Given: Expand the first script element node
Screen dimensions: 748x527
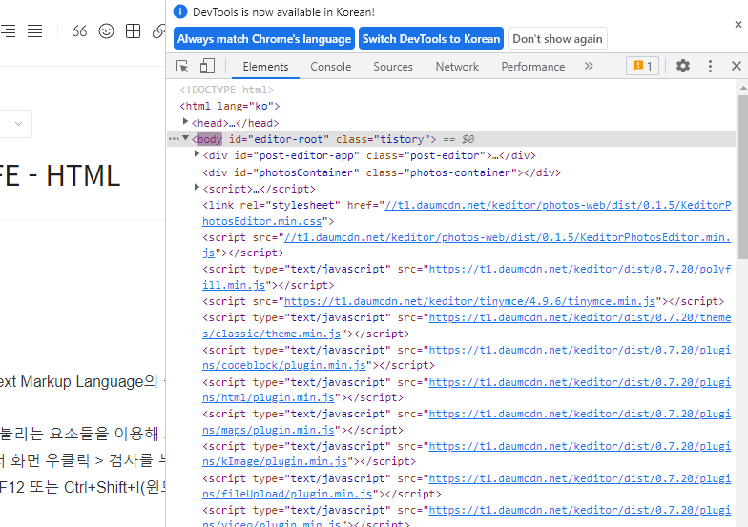Looking at the screenshot, I should tap(197, 187).
